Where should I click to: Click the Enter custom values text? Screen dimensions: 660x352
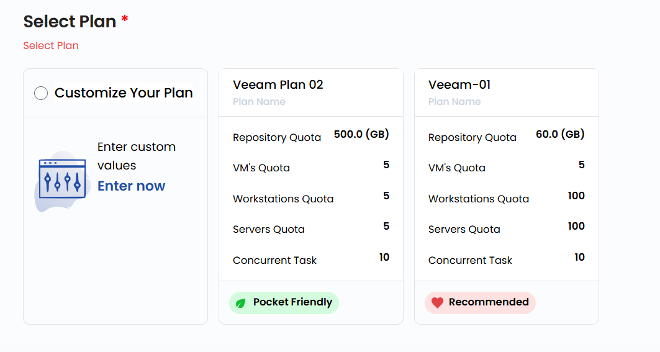137,156
